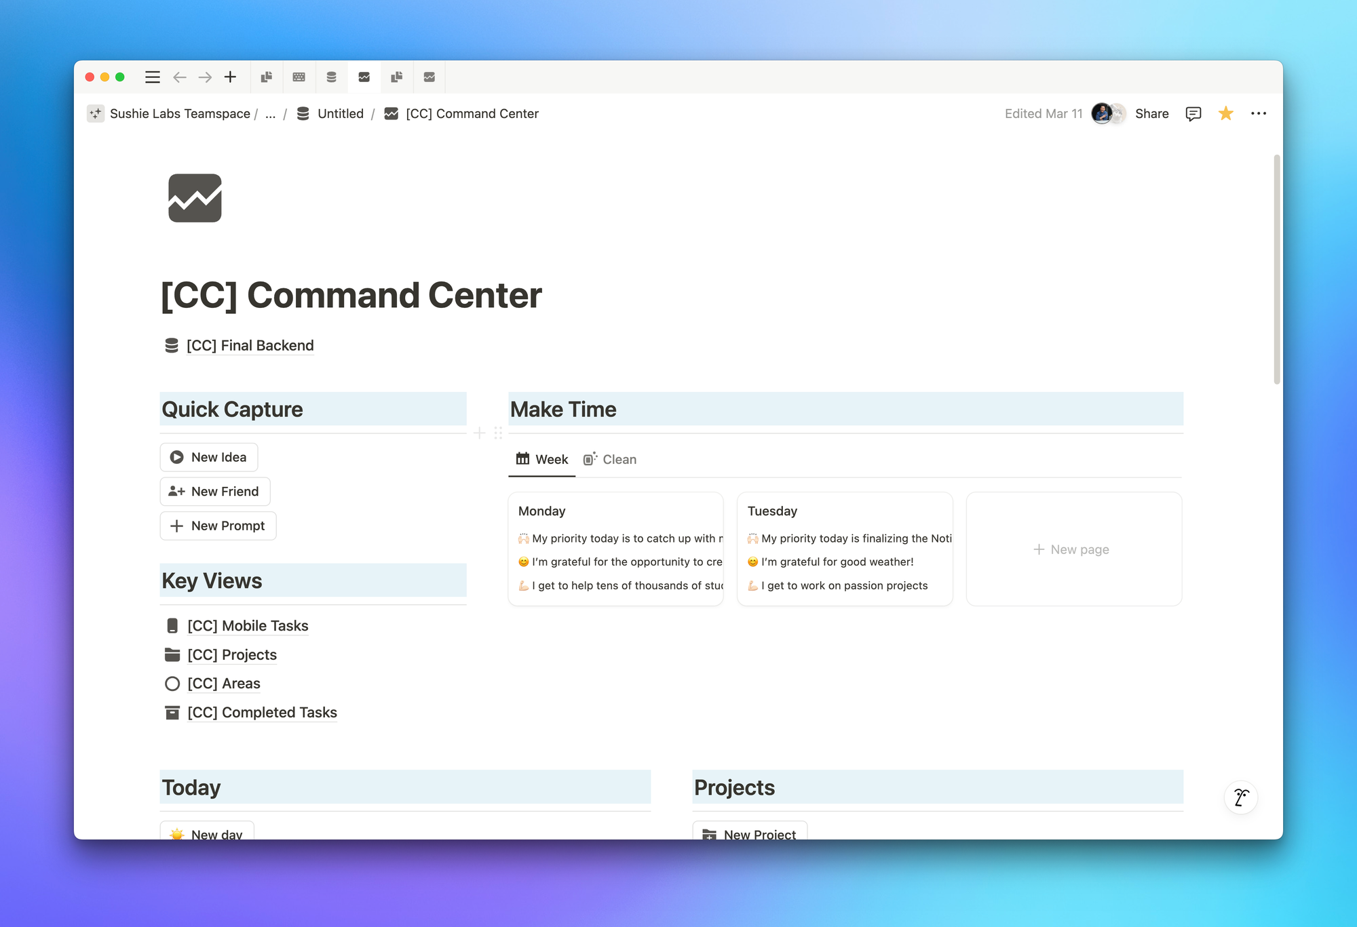Open the Sushie Labs Teamspace breadcrumb

click(179, 114)
